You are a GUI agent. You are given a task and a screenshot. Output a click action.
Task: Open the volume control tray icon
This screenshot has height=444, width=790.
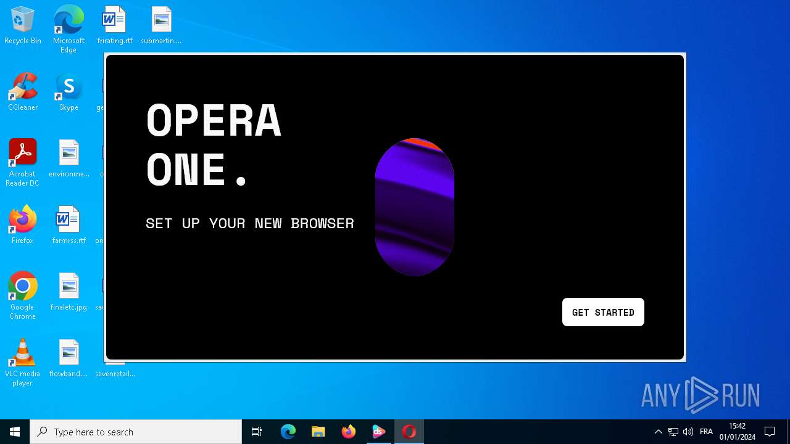point(688,432)
